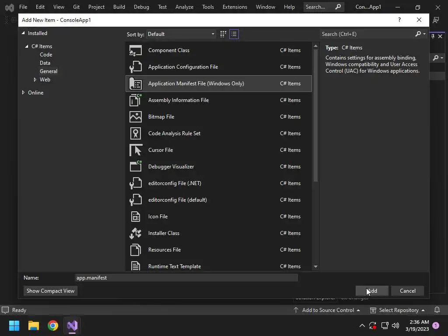This screenshot has height=336, width=448.
Task: Open the dialog help question mark
Action: 399,20
